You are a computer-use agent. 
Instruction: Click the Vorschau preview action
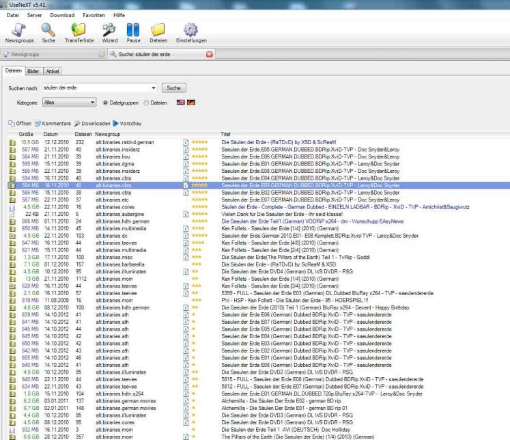point(127,123)
